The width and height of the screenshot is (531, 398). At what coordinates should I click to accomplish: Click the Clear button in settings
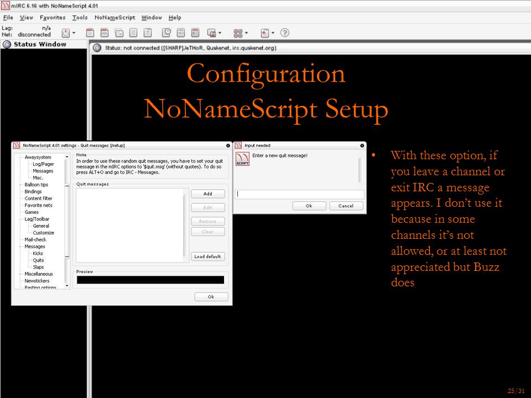coord(208,232)
